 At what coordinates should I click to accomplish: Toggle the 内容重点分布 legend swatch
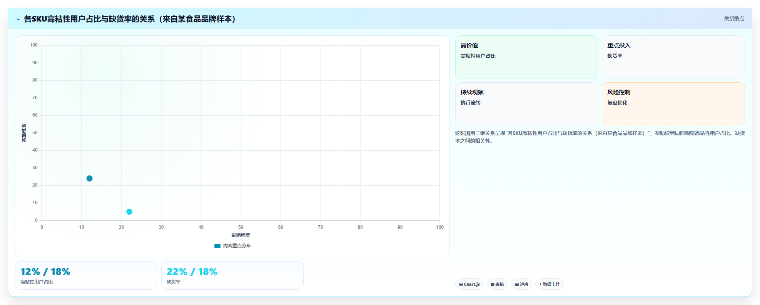(217, 246)
